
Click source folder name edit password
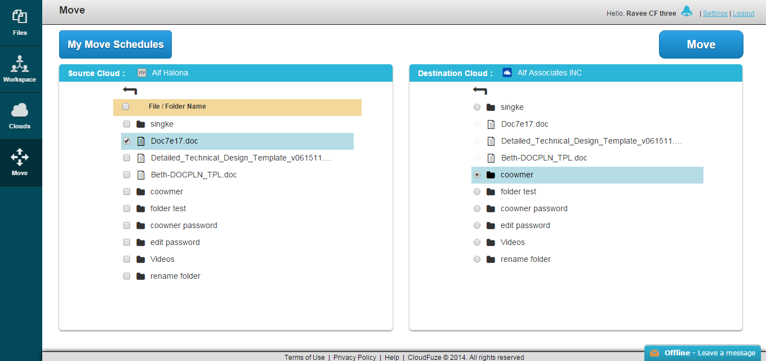point(175,242)
